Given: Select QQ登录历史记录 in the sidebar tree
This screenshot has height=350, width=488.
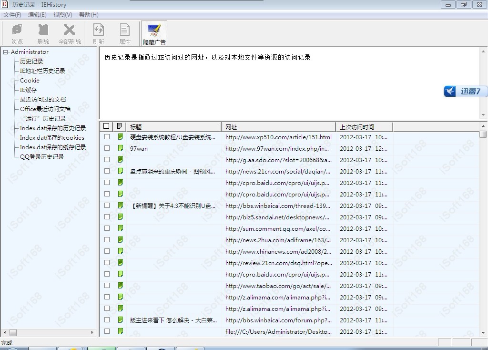Looking at the screenshot, I should 42,157.
